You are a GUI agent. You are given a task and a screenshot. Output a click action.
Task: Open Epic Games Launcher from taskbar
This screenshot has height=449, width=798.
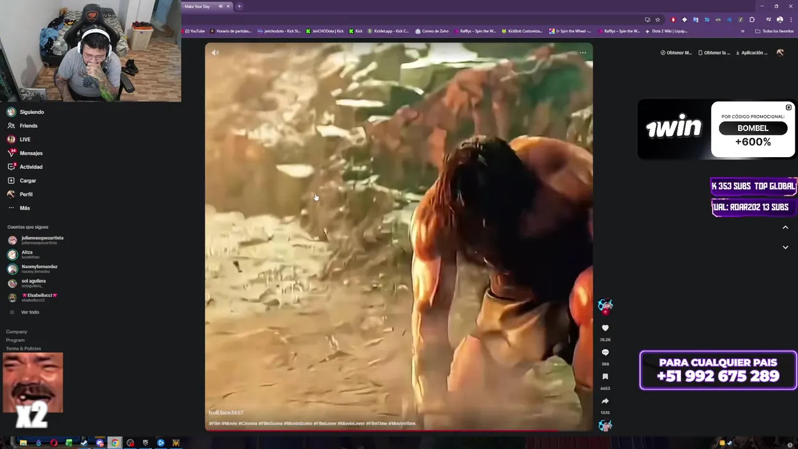click(145, 443)
